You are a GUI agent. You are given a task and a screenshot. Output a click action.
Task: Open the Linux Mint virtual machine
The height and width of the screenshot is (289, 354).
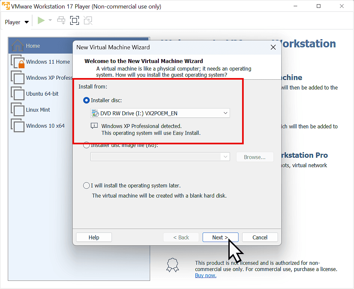[x=38, y=110]
